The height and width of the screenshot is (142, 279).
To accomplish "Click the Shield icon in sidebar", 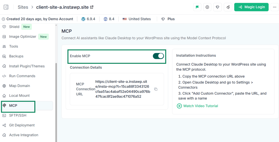I will point(4,27).
